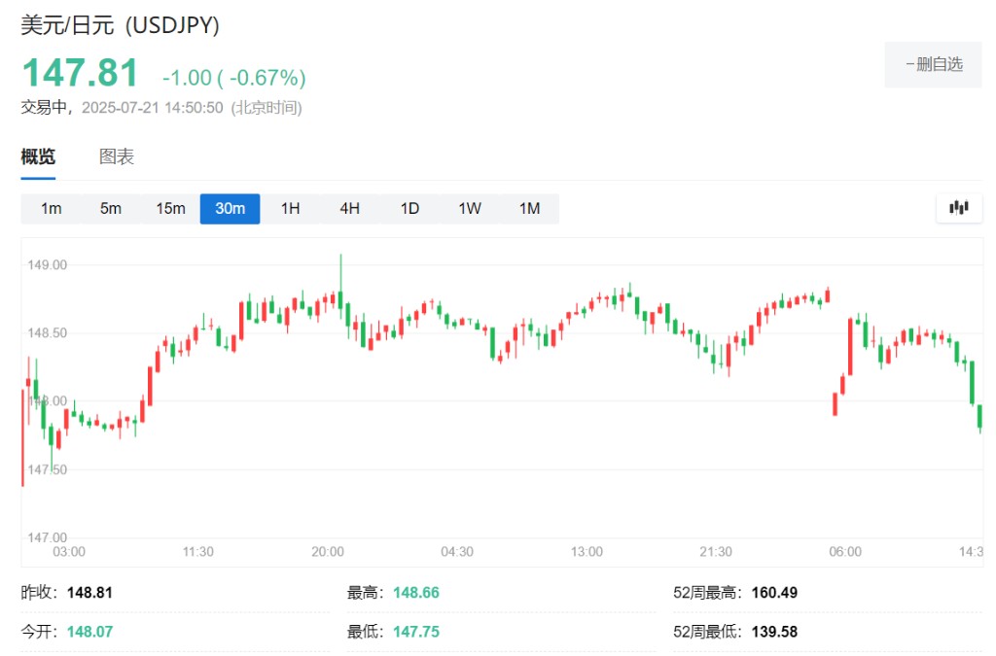Choose the 15m interval
This screenshot has width=996, height=656.
170,209
